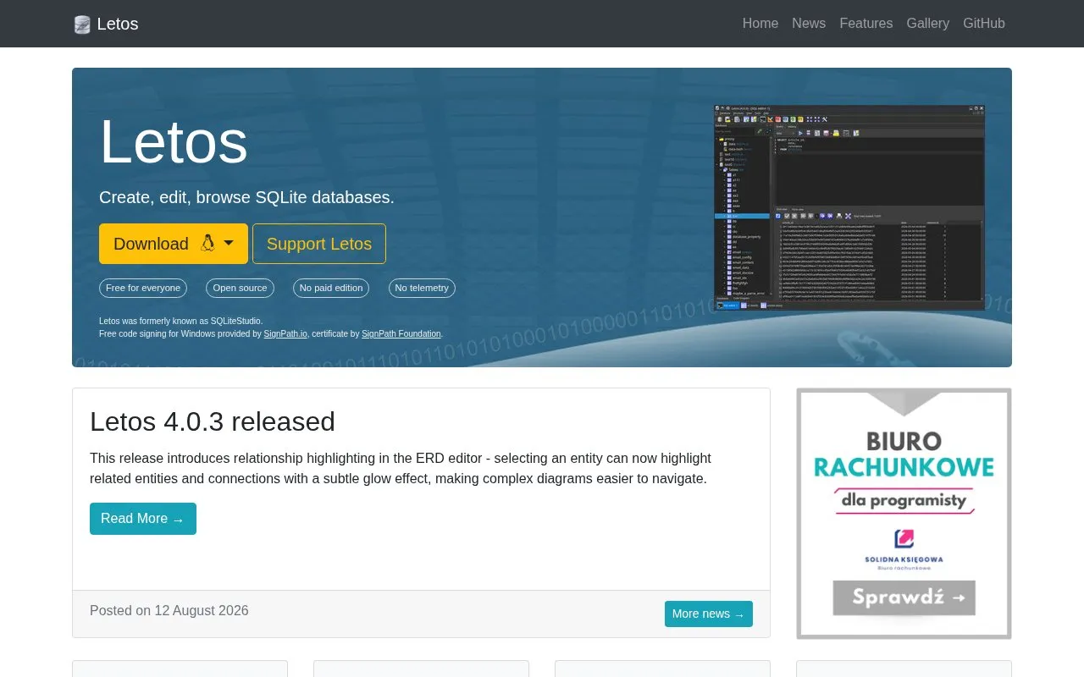1084x677 pixels.
Task: Click the Solidna Księgowa logo in the ad
Action: [x=904, y=550]
